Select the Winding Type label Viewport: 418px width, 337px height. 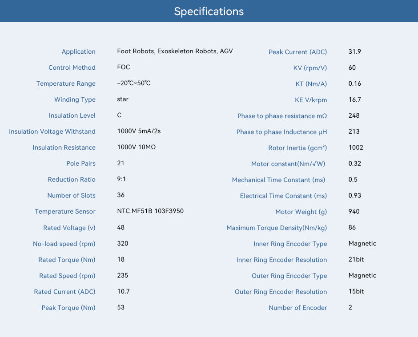pos(75,99)
